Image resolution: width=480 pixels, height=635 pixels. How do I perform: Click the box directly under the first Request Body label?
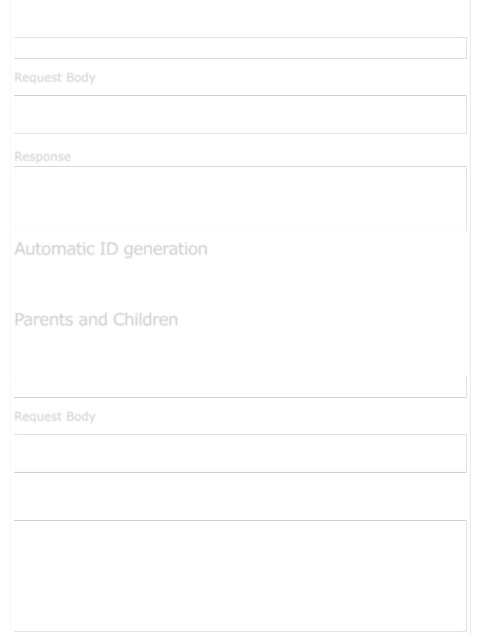(x=240, y=114)
